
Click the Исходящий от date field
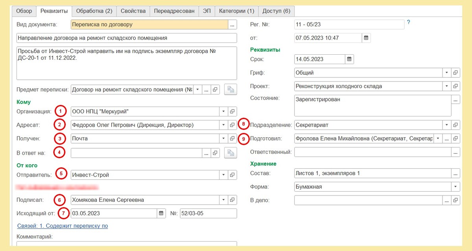114,213
